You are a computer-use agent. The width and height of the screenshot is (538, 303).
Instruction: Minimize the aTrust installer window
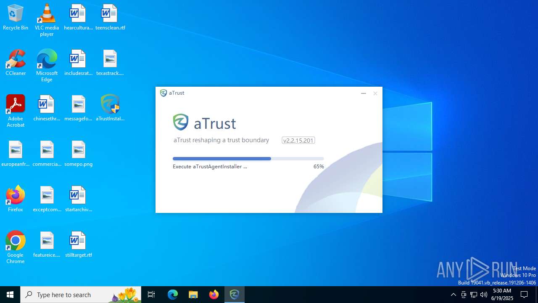(x=364, y=93)
